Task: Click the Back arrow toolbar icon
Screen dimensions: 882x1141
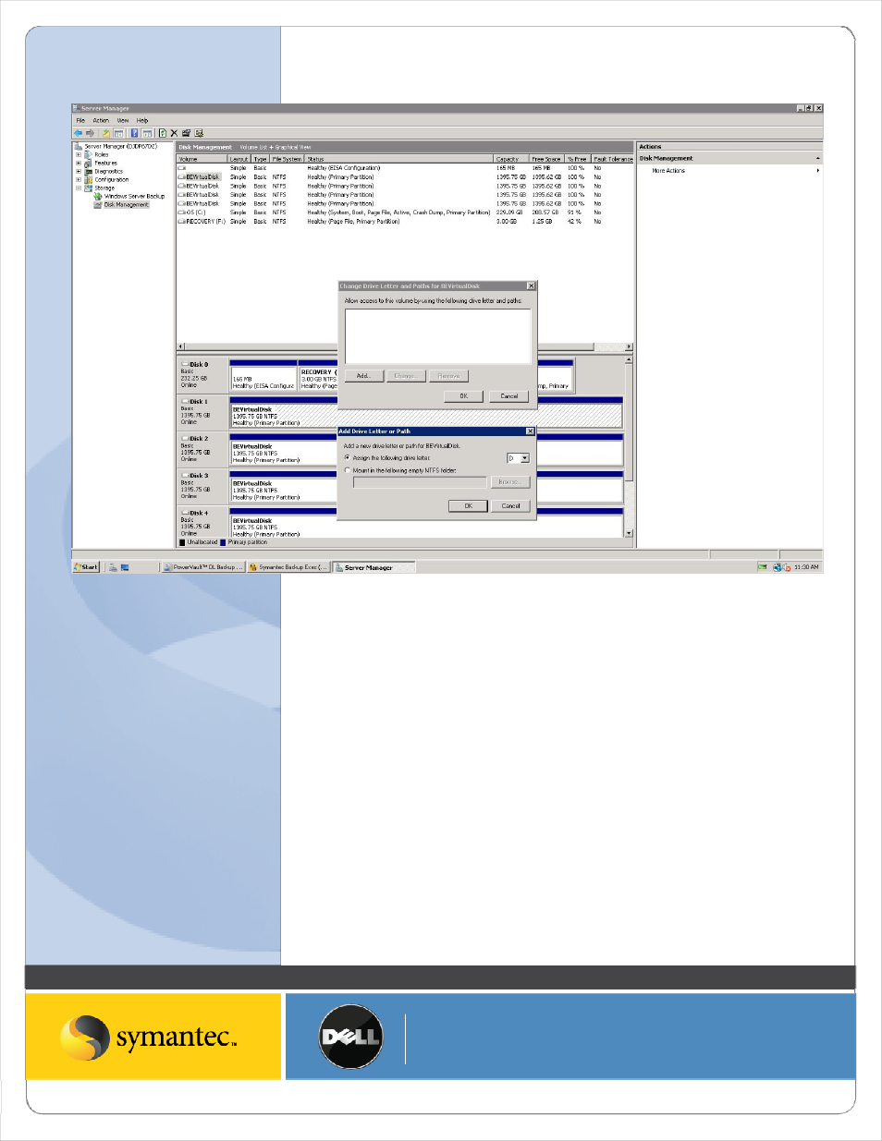Action: [79, 133]
